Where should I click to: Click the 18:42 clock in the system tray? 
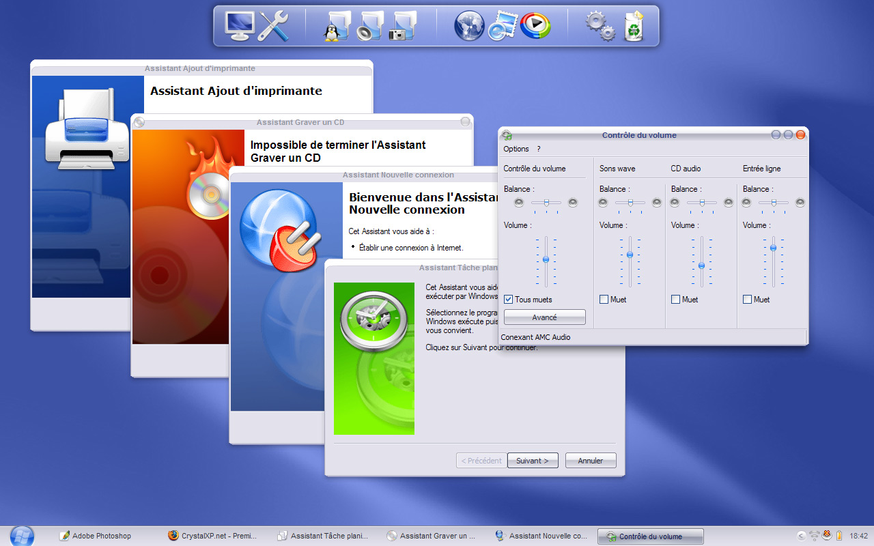coord(858,536)
